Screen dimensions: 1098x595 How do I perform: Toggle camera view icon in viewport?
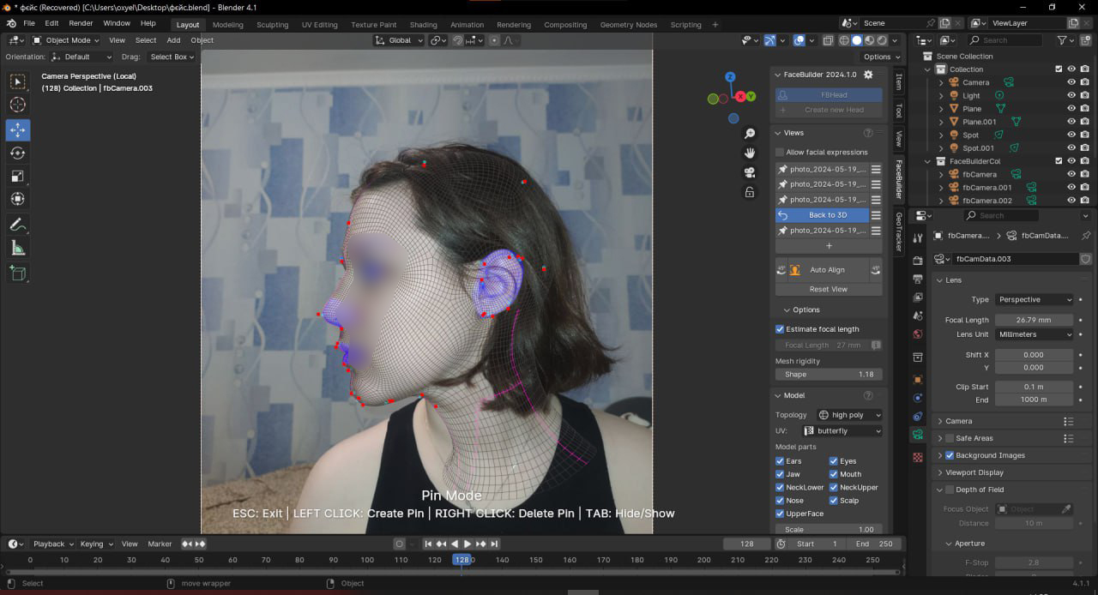(750, 172)
